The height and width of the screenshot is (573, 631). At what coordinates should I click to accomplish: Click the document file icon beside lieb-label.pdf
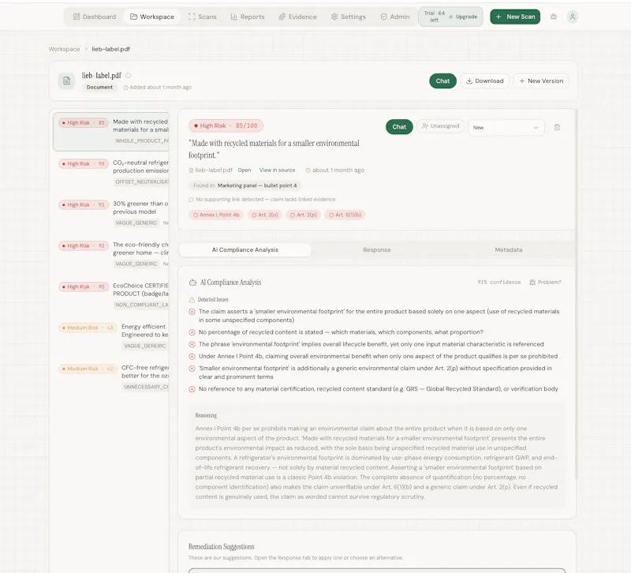tap(67, 81)
